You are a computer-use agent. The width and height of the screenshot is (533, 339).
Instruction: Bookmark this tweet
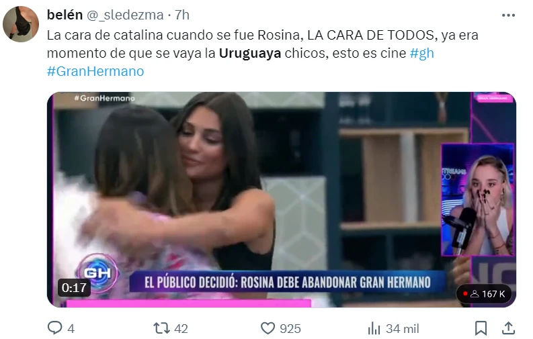[x=481, y=328]
